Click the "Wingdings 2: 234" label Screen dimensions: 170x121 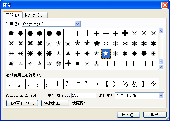21,95
